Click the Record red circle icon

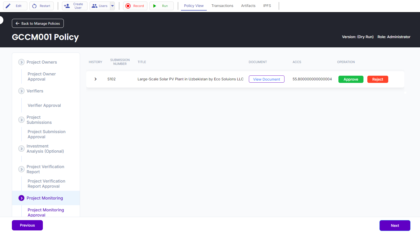click(128, 6)
